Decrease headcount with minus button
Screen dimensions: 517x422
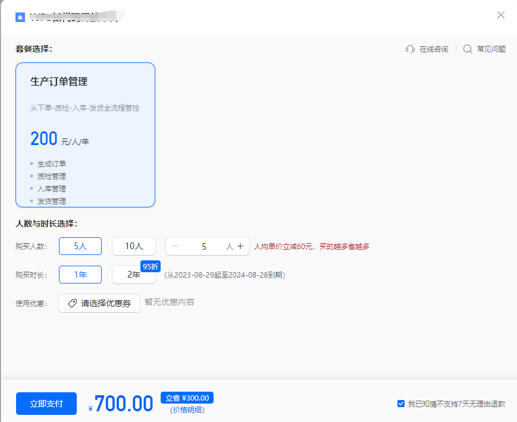(x=175, y=246)
